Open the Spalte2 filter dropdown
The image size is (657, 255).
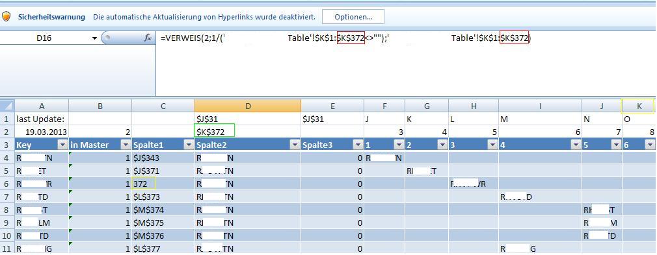[x=295, y=145]
